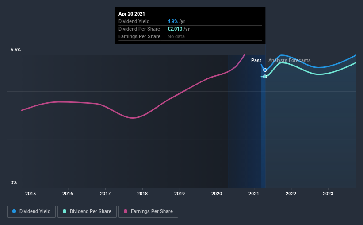
Task: Click the 4.9% dividend yield value
Action: [x=172, y=21]
